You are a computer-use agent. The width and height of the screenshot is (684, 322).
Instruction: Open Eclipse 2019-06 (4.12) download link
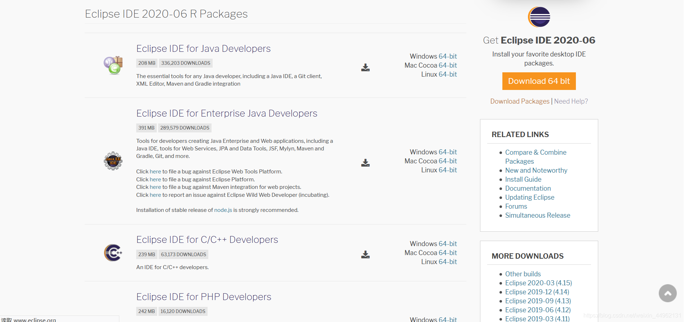(538, 310)
